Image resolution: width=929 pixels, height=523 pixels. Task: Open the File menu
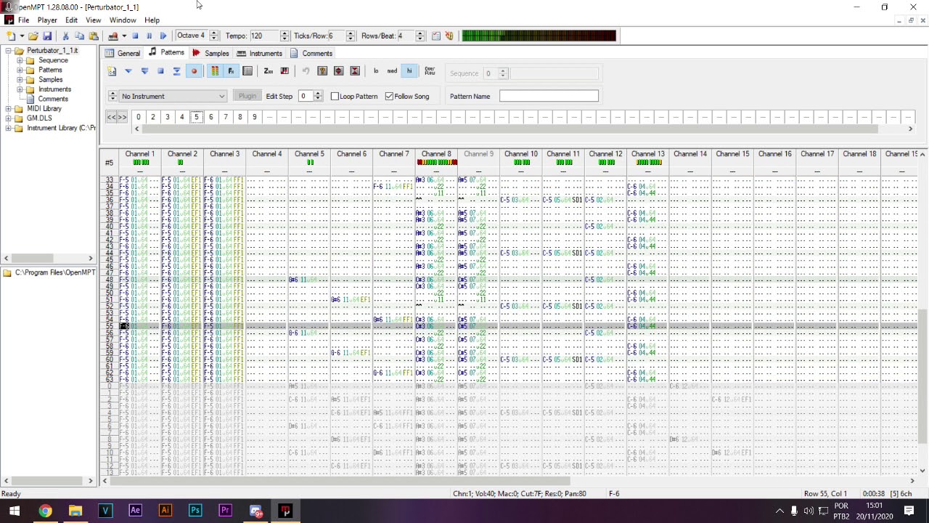[x=24, y=20]
